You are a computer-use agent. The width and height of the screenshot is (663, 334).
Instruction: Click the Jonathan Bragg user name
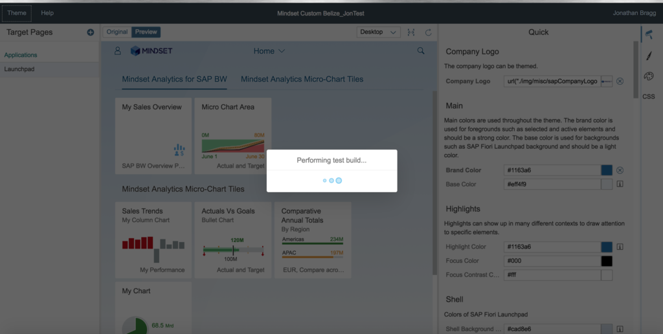635,13
